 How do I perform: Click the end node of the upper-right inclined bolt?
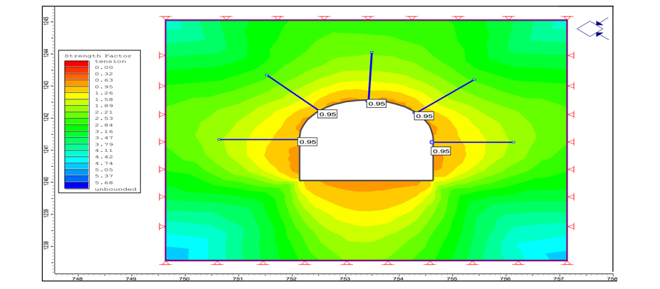[474, 80]
